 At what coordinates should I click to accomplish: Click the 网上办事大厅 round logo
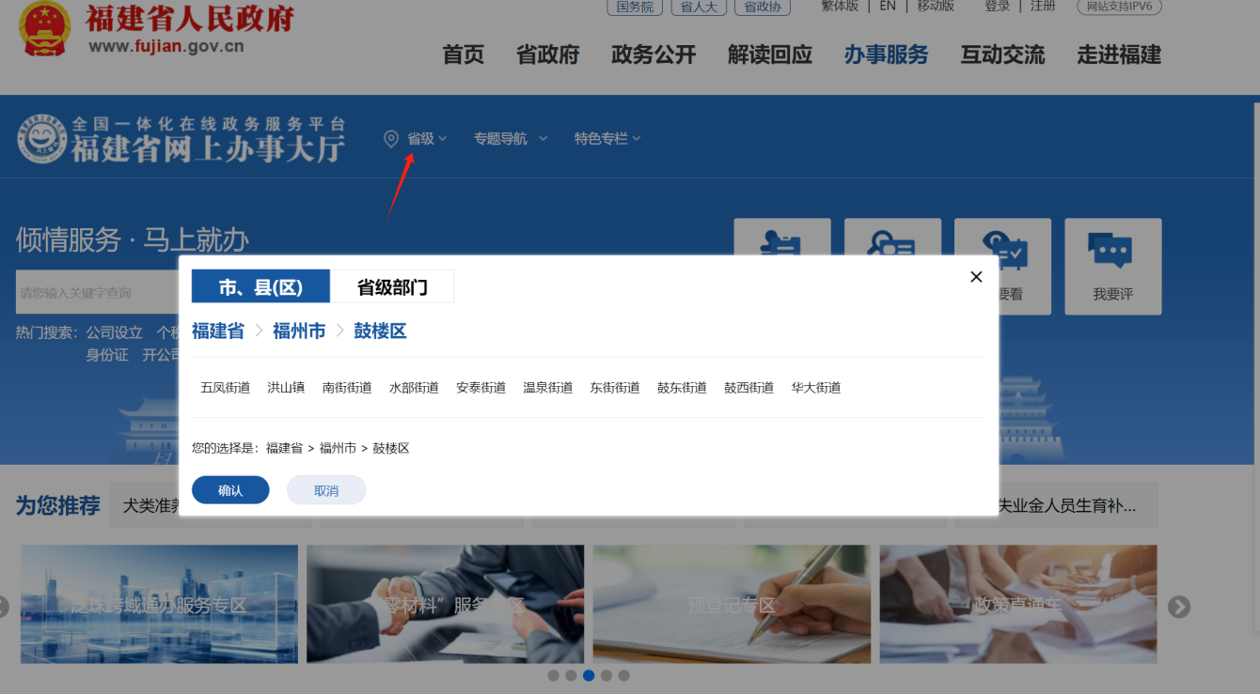point(40,139)
